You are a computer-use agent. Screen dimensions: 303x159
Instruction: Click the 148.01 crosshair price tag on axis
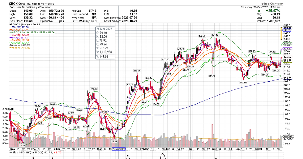pos(287,30)
